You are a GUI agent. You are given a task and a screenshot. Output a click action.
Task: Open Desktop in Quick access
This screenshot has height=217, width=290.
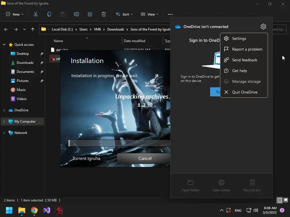23,54
